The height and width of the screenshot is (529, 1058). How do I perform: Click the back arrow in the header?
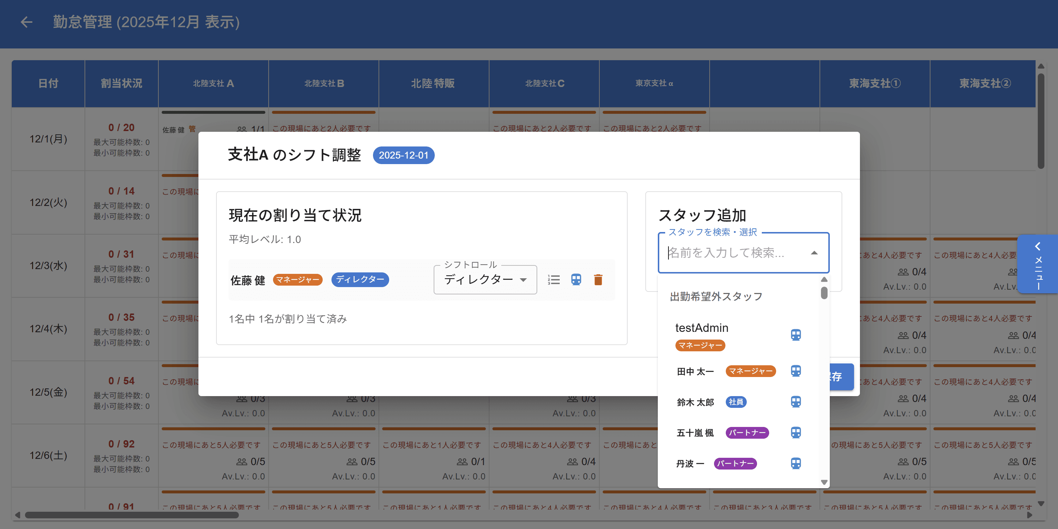26,21
